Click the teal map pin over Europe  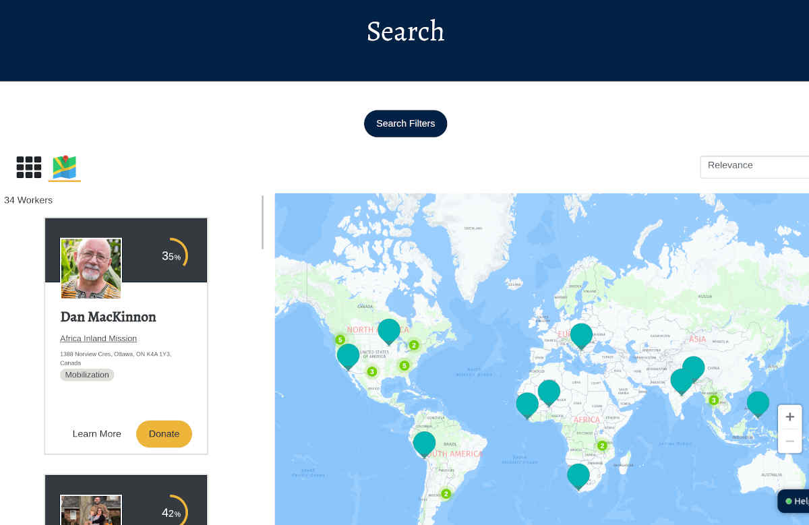(x=581, y=334)
